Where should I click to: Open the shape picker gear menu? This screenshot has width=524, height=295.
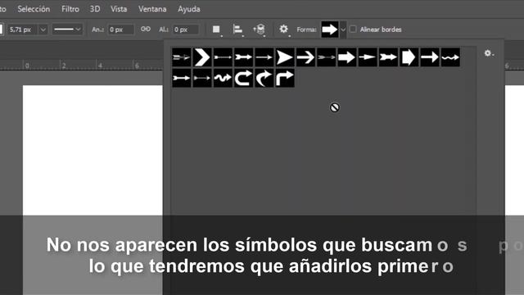coord(489,53)
